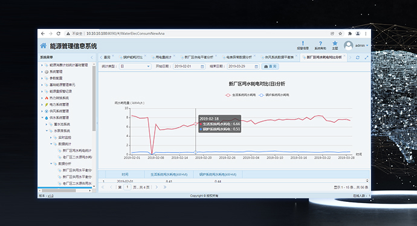
Task: Click flame icon of 热力转换系统
Action: pos(47,98)
